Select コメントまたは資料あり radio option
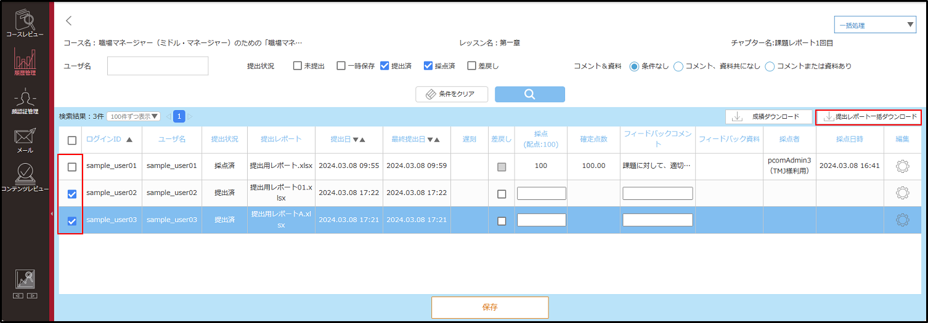928x323 pixels. click(x=770, y=66)
